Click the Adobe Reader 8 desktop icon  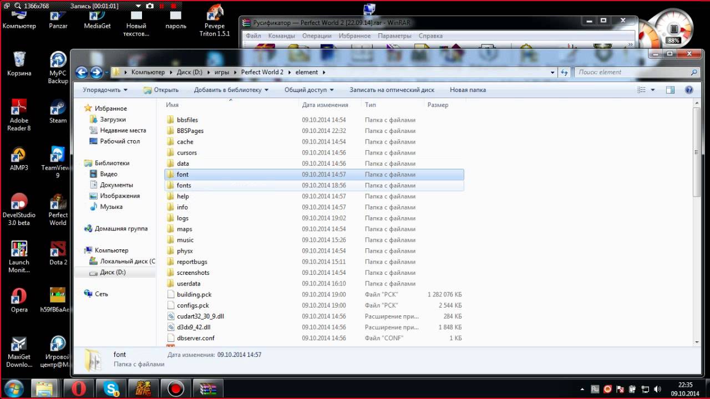[19, 115]
